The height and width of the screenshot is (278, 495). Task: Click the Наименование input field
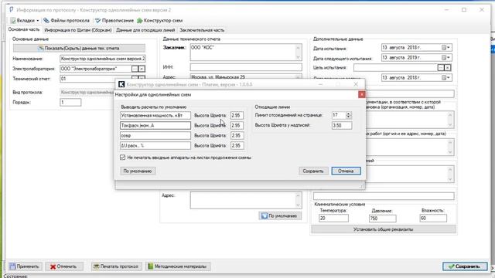(x=103, y=59)
